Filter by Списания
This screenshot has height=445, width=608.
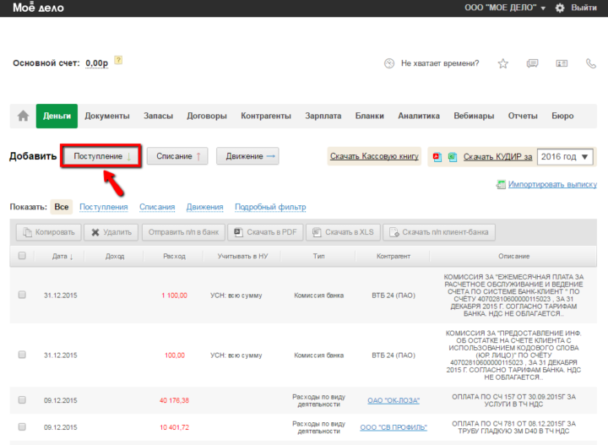coord(157,207)
